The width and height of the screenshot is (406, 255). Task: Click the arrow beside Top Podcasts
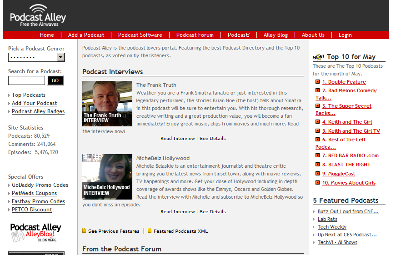10,95
